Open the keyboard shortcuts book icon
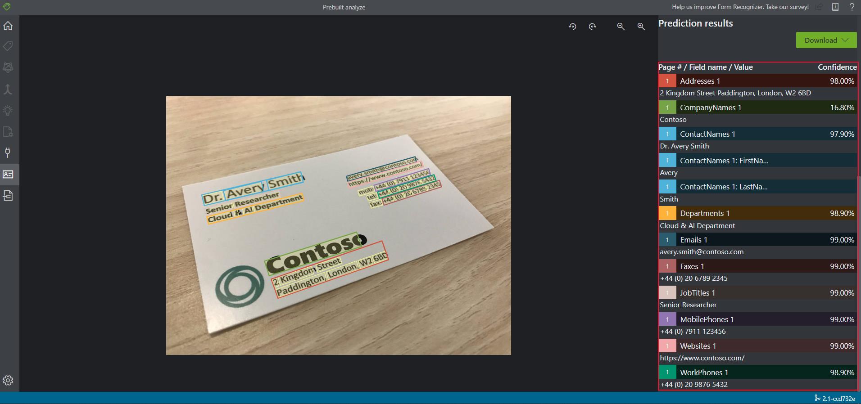 [835, 7]
